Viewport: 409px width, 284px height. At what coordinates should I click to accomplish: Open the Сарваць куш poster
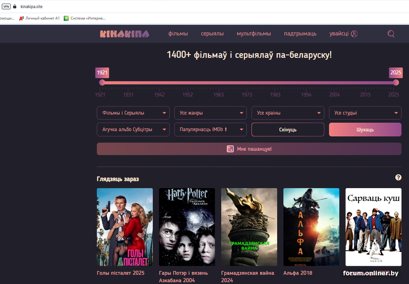[374, 227]
